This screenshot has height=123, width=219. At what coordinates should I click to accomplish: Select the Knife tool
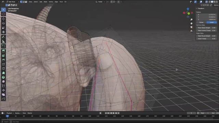3,68
